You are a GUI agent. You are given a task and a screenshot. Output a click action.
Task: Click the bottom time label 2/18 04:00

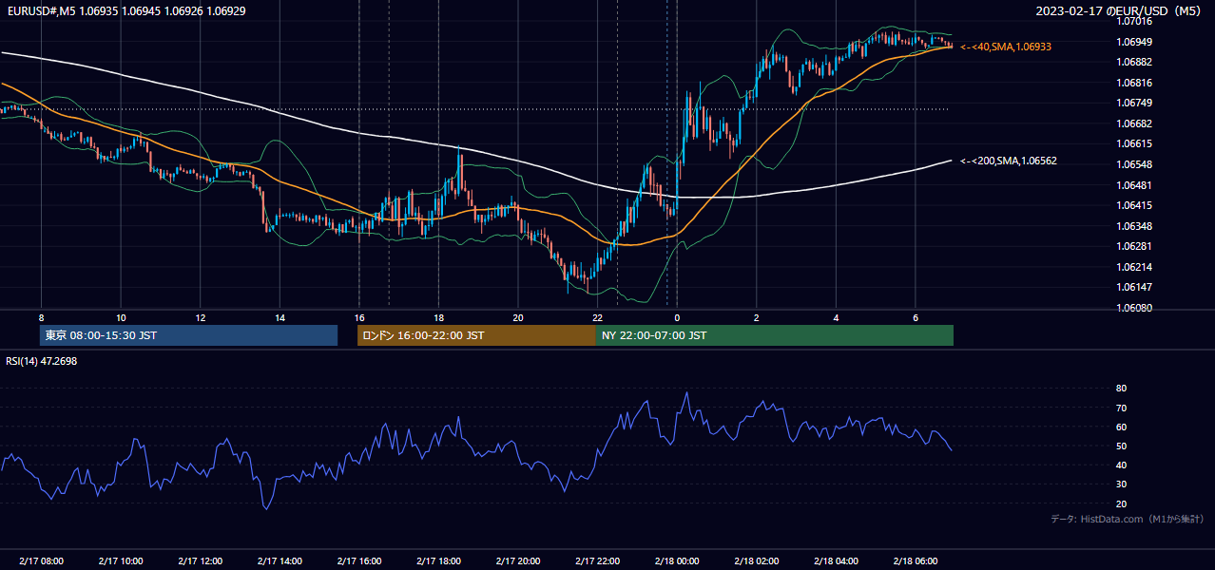[x=836, y=561]
